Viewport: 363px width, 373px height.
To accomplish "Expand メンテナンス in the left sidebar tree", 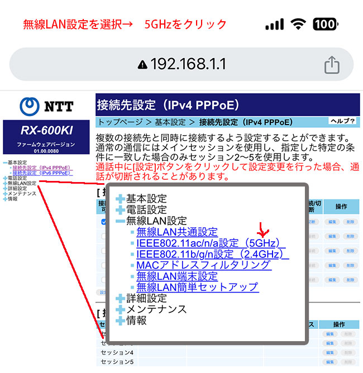I will click(x=5, y=194).
